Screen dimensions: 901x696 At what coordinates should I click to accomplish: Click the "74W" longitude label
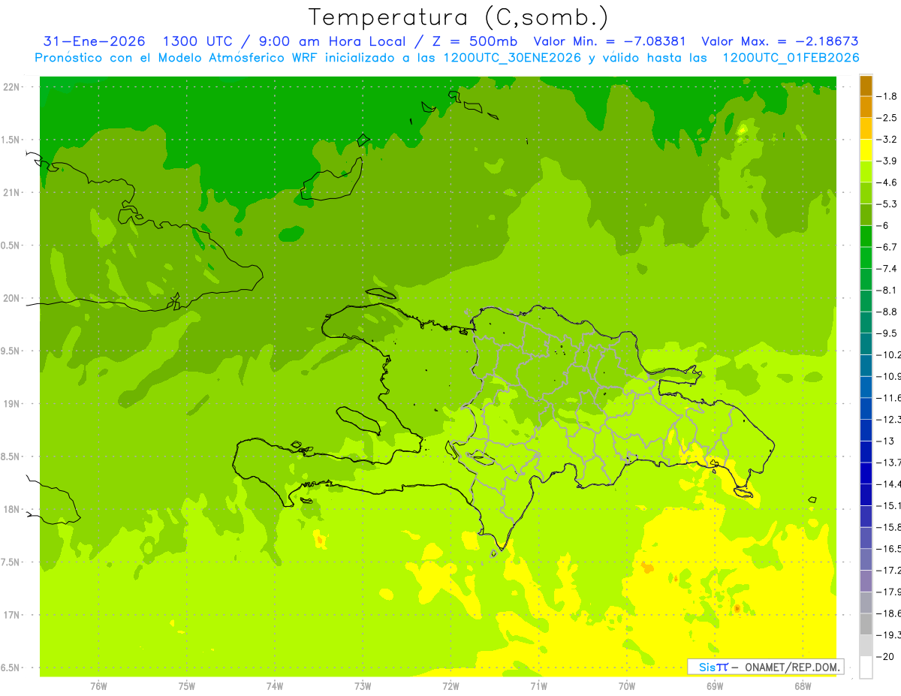275,686
